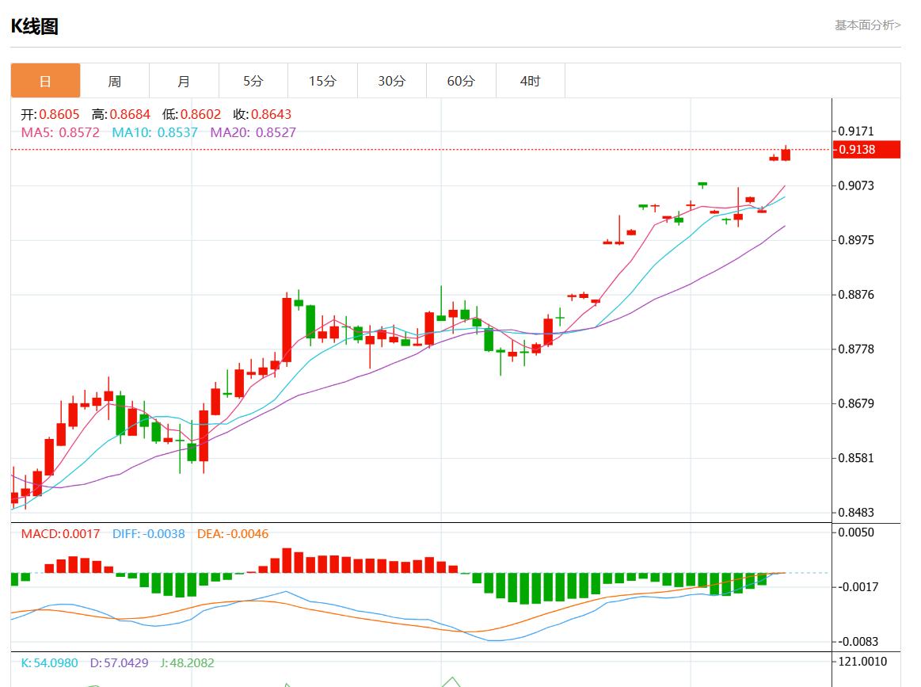Click the D:57.0429 KDJ value
This screenshot has height=687, width=921.
tap(120, 663)
